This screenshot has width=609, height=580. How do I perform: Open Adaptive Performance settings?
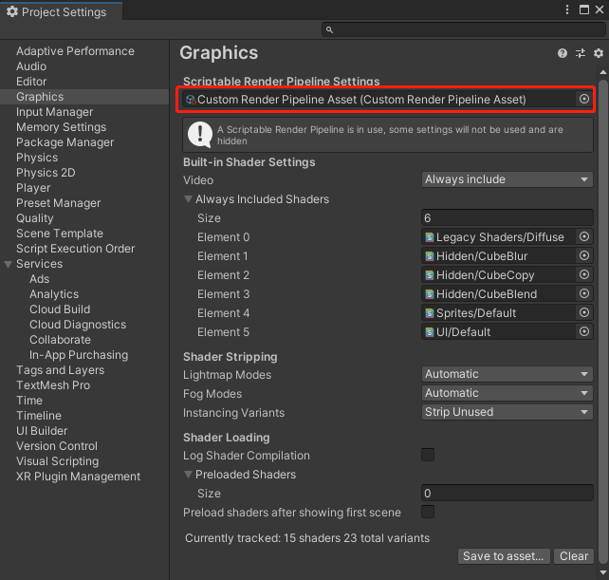point(75,51)
